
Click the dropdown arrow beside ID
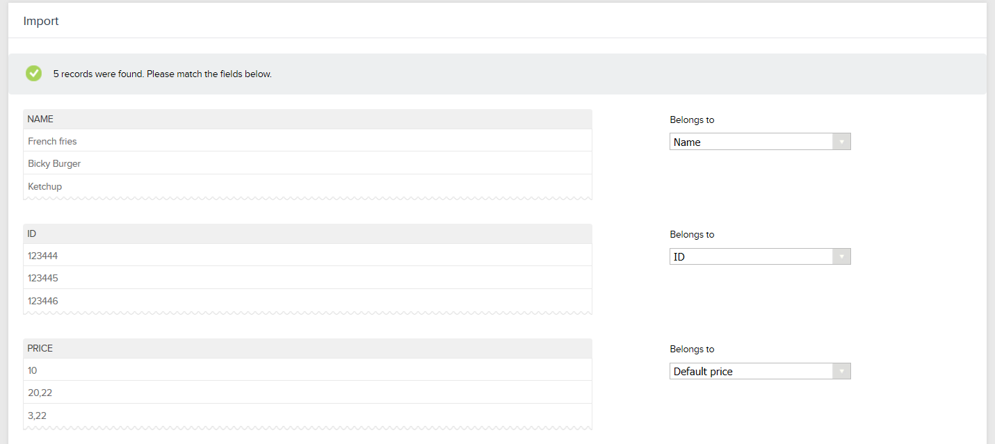point(841,256)
